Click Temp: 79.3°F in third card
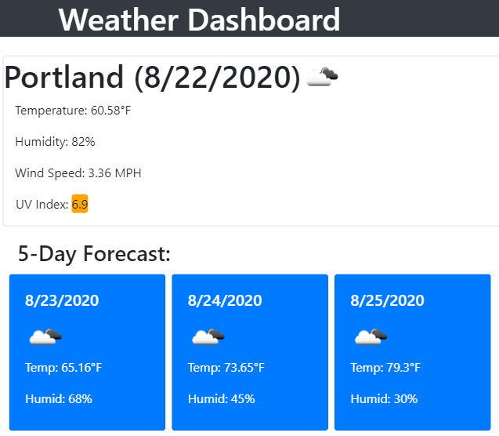 pyautogui.click(x=385, y=368)
